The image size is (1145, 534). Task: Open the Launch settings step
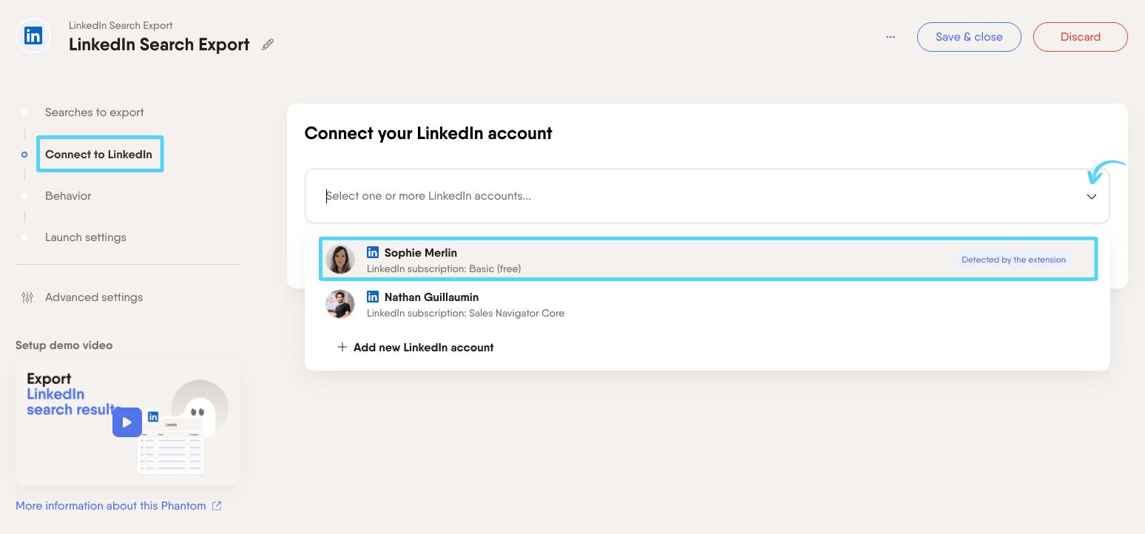pyautogui.click(x=85, y=237)
